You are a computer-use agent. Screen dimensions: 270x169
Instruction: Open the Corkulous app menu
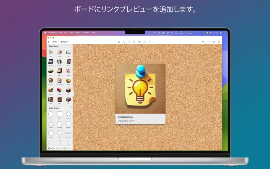[52, 33]
